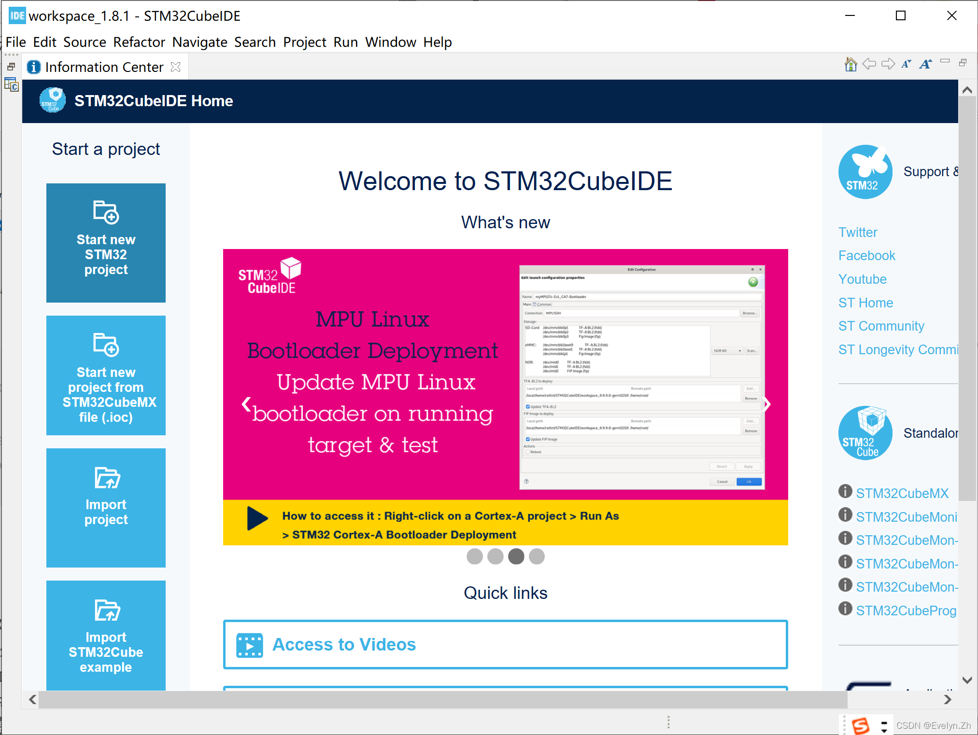Select fourth carousel indicator dot

(x=537, y=556)
